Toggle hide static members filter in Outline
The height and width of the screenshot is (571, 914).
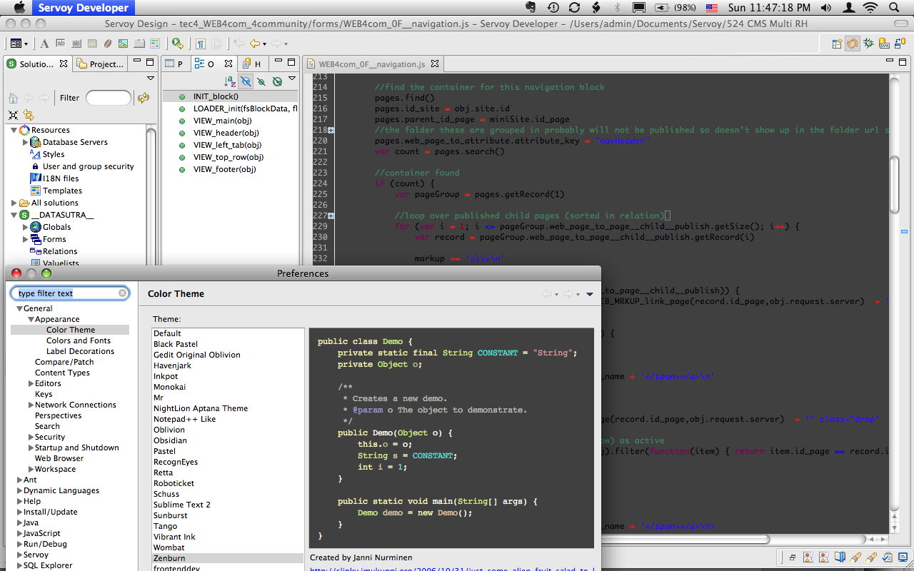[261, 81]
